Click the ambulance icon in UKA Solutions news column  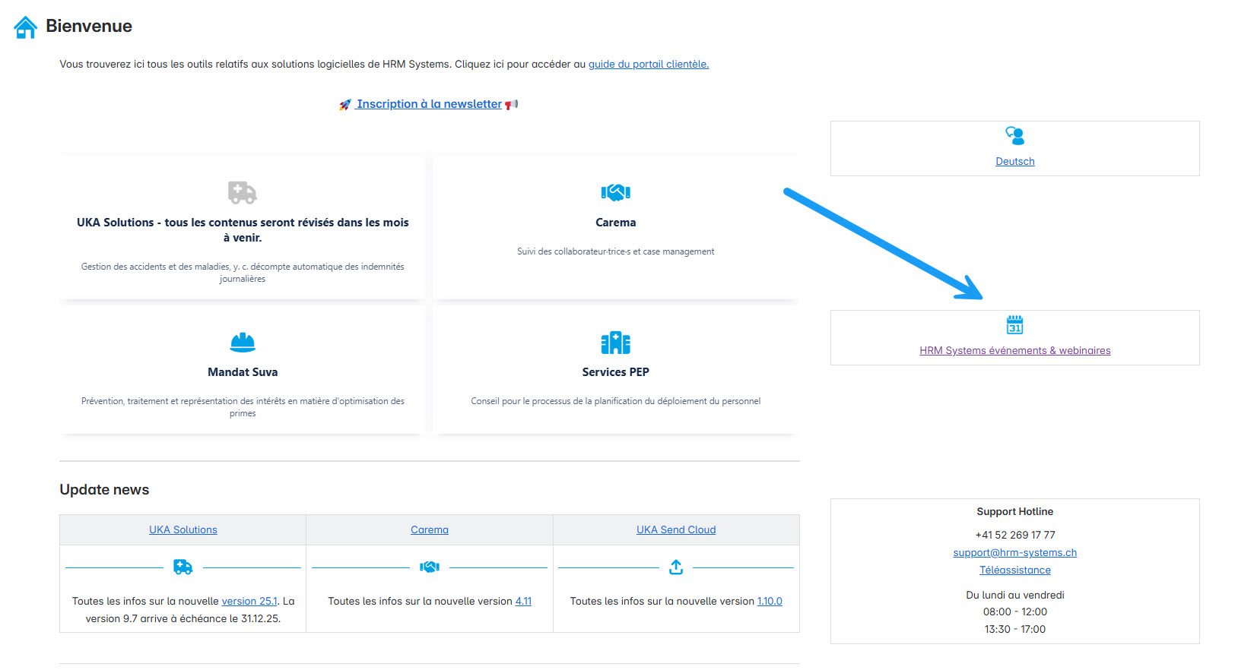point(183,567)
